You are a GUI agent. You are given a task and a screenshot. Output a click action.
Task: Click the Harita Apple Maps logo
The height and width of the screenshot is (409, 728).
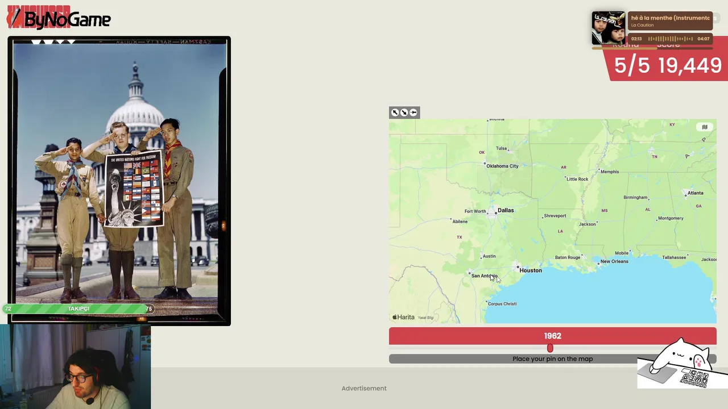[403, 317]
